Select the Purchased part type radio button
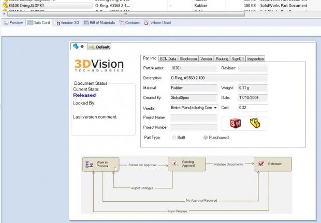Viewport: 321px width, 223px height. (206, 138)
